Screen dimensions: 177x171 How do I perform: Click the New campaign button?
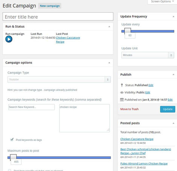tap(50, 6)
